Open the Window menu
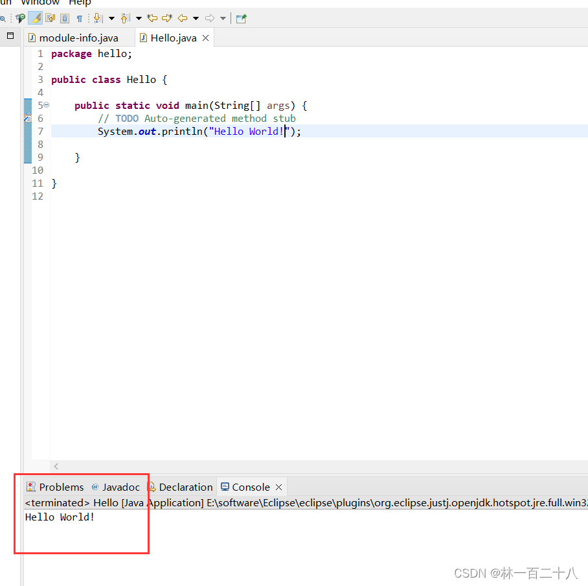This screenshot has height=586, width=588. (x=40, y=2)
